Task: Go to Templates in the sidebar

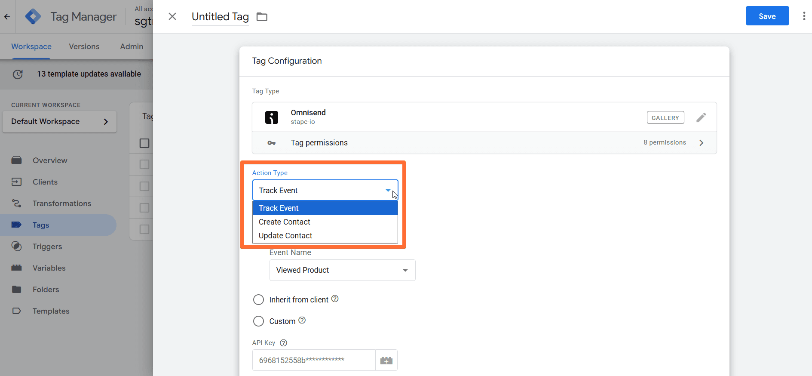Action: click(51, 311)
